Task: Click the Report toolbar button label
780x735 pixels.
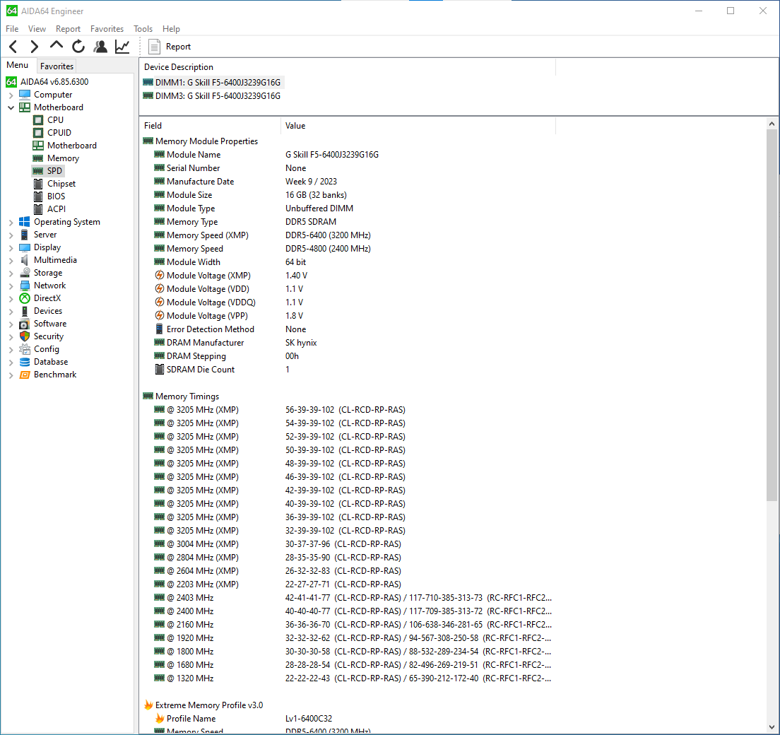Action: (x=178, y=47)
